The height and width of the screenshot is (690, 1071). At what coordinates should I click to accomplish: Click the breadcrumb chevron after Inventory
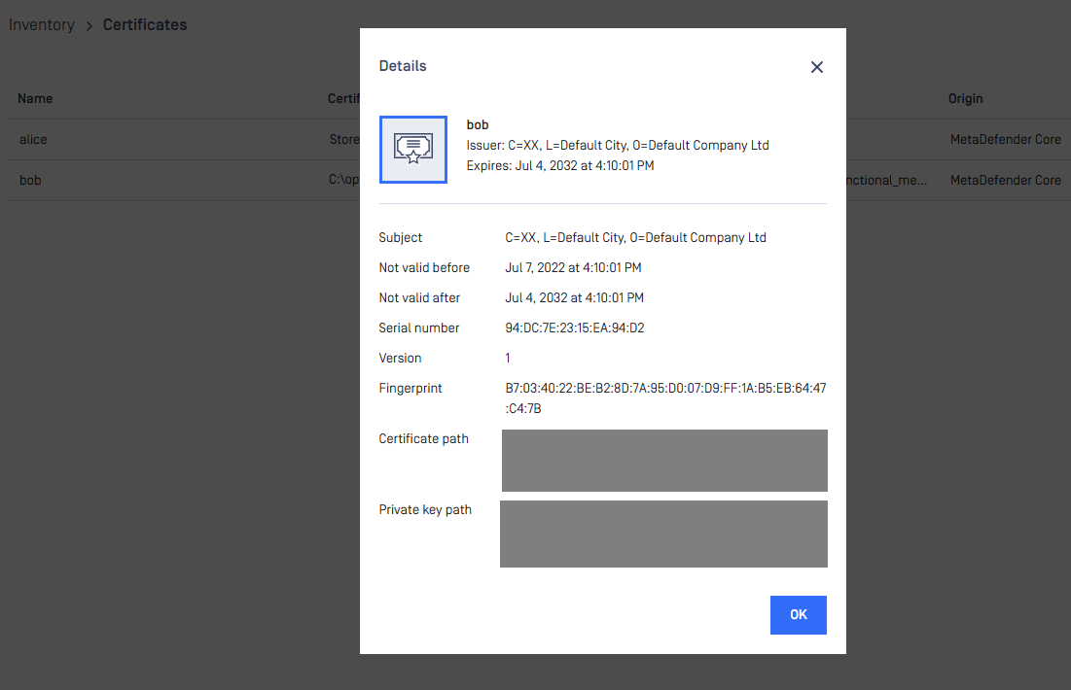(x=89, y=25)
